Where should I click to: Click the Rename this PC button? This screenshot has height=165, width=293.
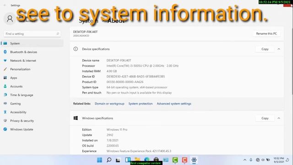pos(266,33)
